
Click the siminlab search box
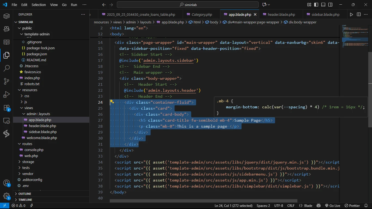[x=188, y=5]
